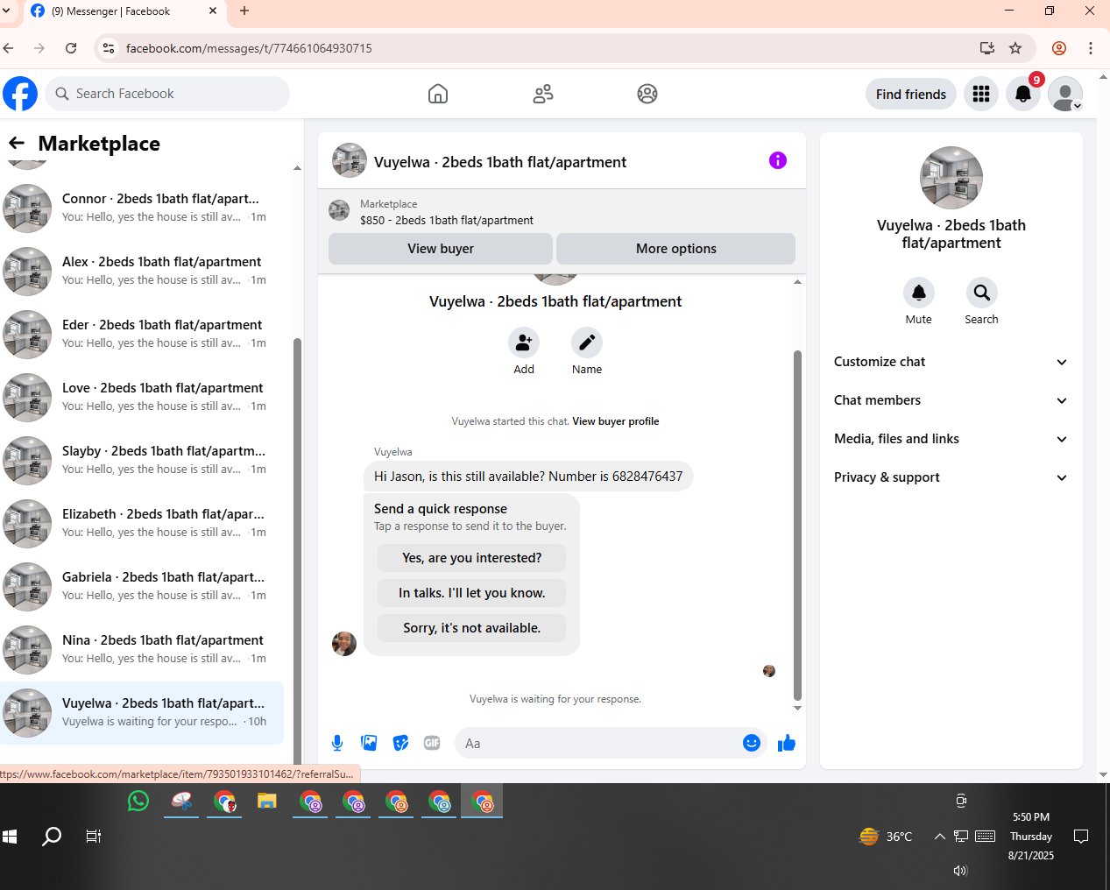Viewport: 1110px width, 890px height.
Task: View site information in the address bar
Action: [x=109, y=48]
